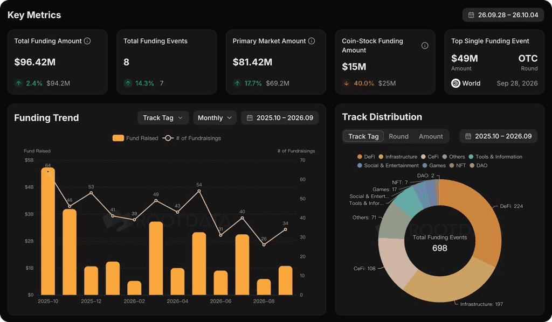The width and height of the screenshot is (552, 322).
Task: Toggle Fund Raised legend series
Action: [135, 138]
